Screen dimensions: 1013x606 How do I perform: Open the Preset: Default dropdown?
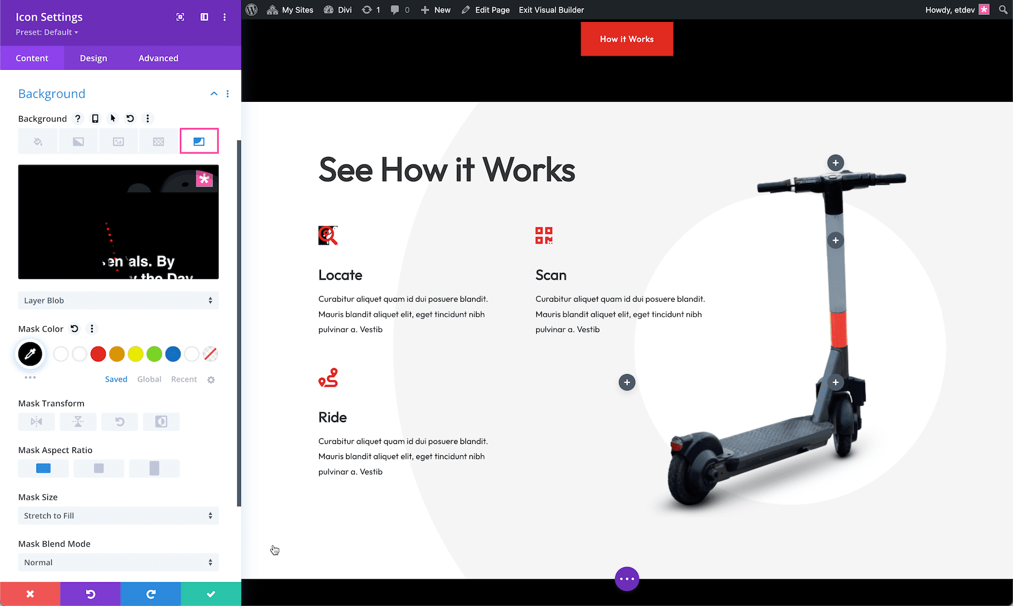coord(47,32)
